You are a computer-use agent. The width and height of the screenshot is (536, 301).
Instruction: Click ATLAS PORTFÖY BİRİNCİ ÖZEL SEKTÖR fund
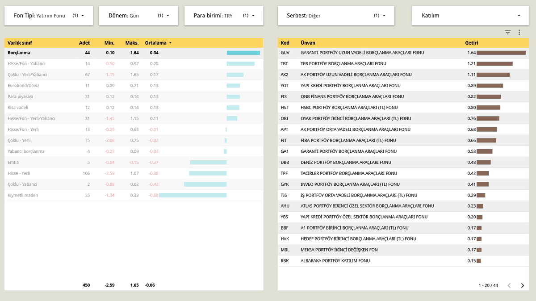[367, 206]
